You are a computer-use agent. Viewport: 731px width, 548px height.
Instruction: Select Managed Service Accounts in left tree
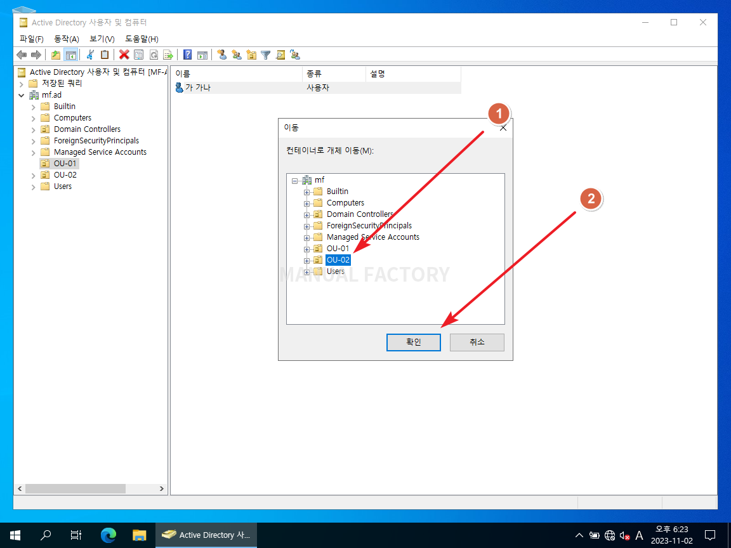point(100,152)
